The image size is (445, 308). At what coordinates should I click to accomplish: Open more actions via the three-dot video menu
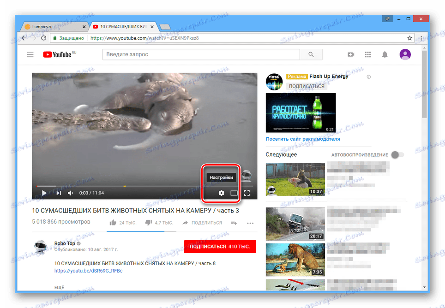click(250, 223)
